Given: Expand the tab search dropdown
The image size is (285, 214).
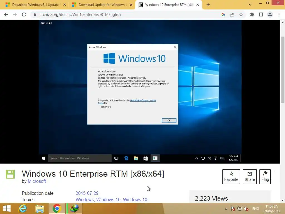Looking at the screenshot, I should click(x=250, y=5).
